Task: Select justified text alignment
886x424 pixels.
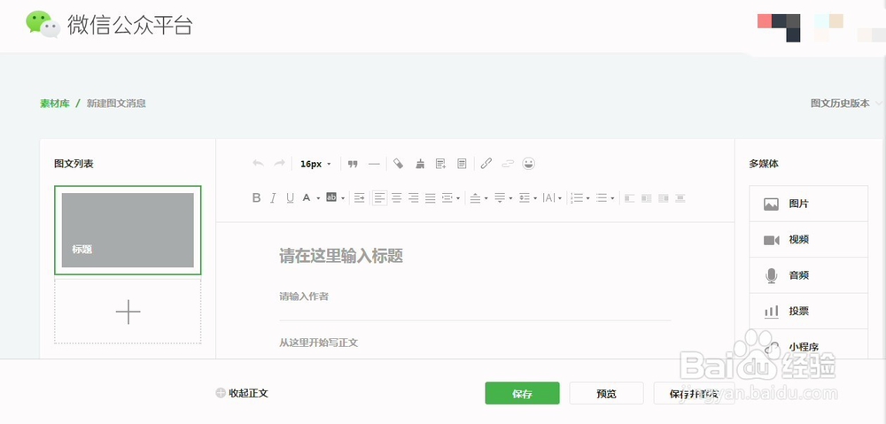Action: pyautogui.click(x=431, y=198)
